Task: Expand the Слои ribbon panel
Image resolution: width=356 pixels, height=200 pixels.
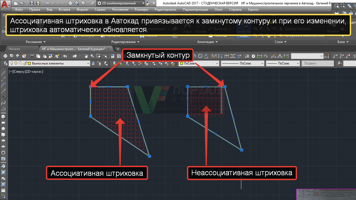Action: [x=281, y=42]
